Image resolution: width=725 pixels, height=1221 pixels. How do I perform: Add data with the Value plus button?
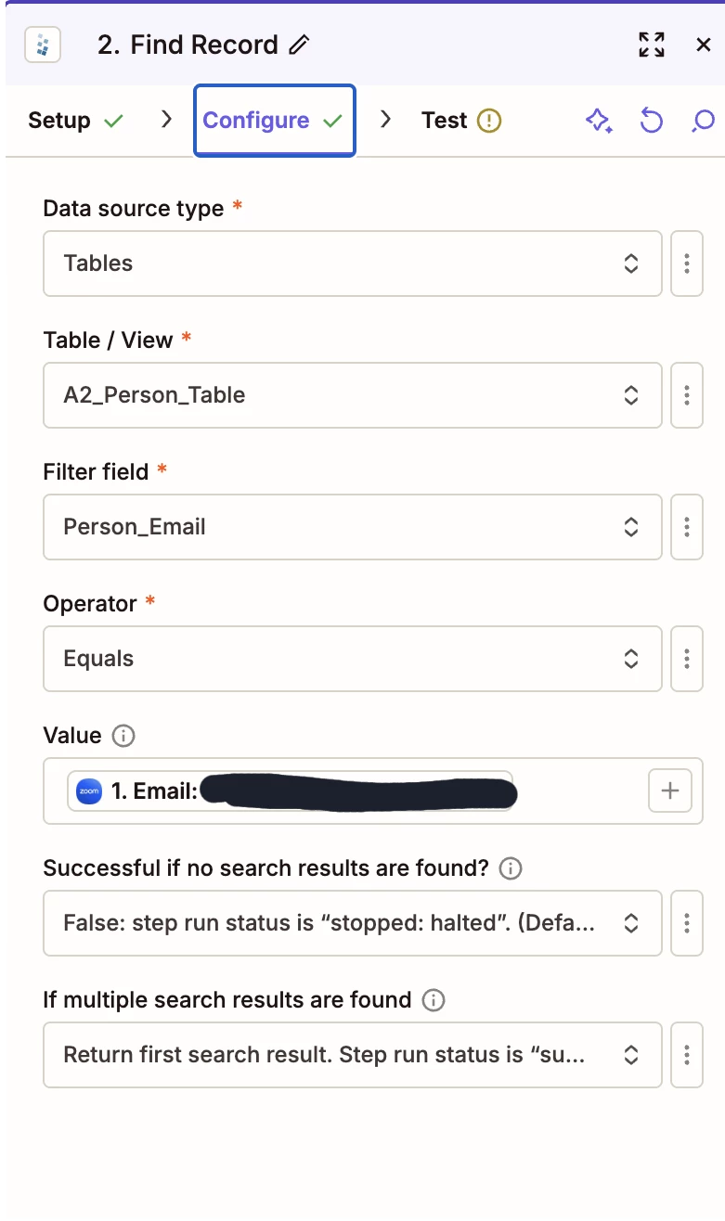coord(669,790)
